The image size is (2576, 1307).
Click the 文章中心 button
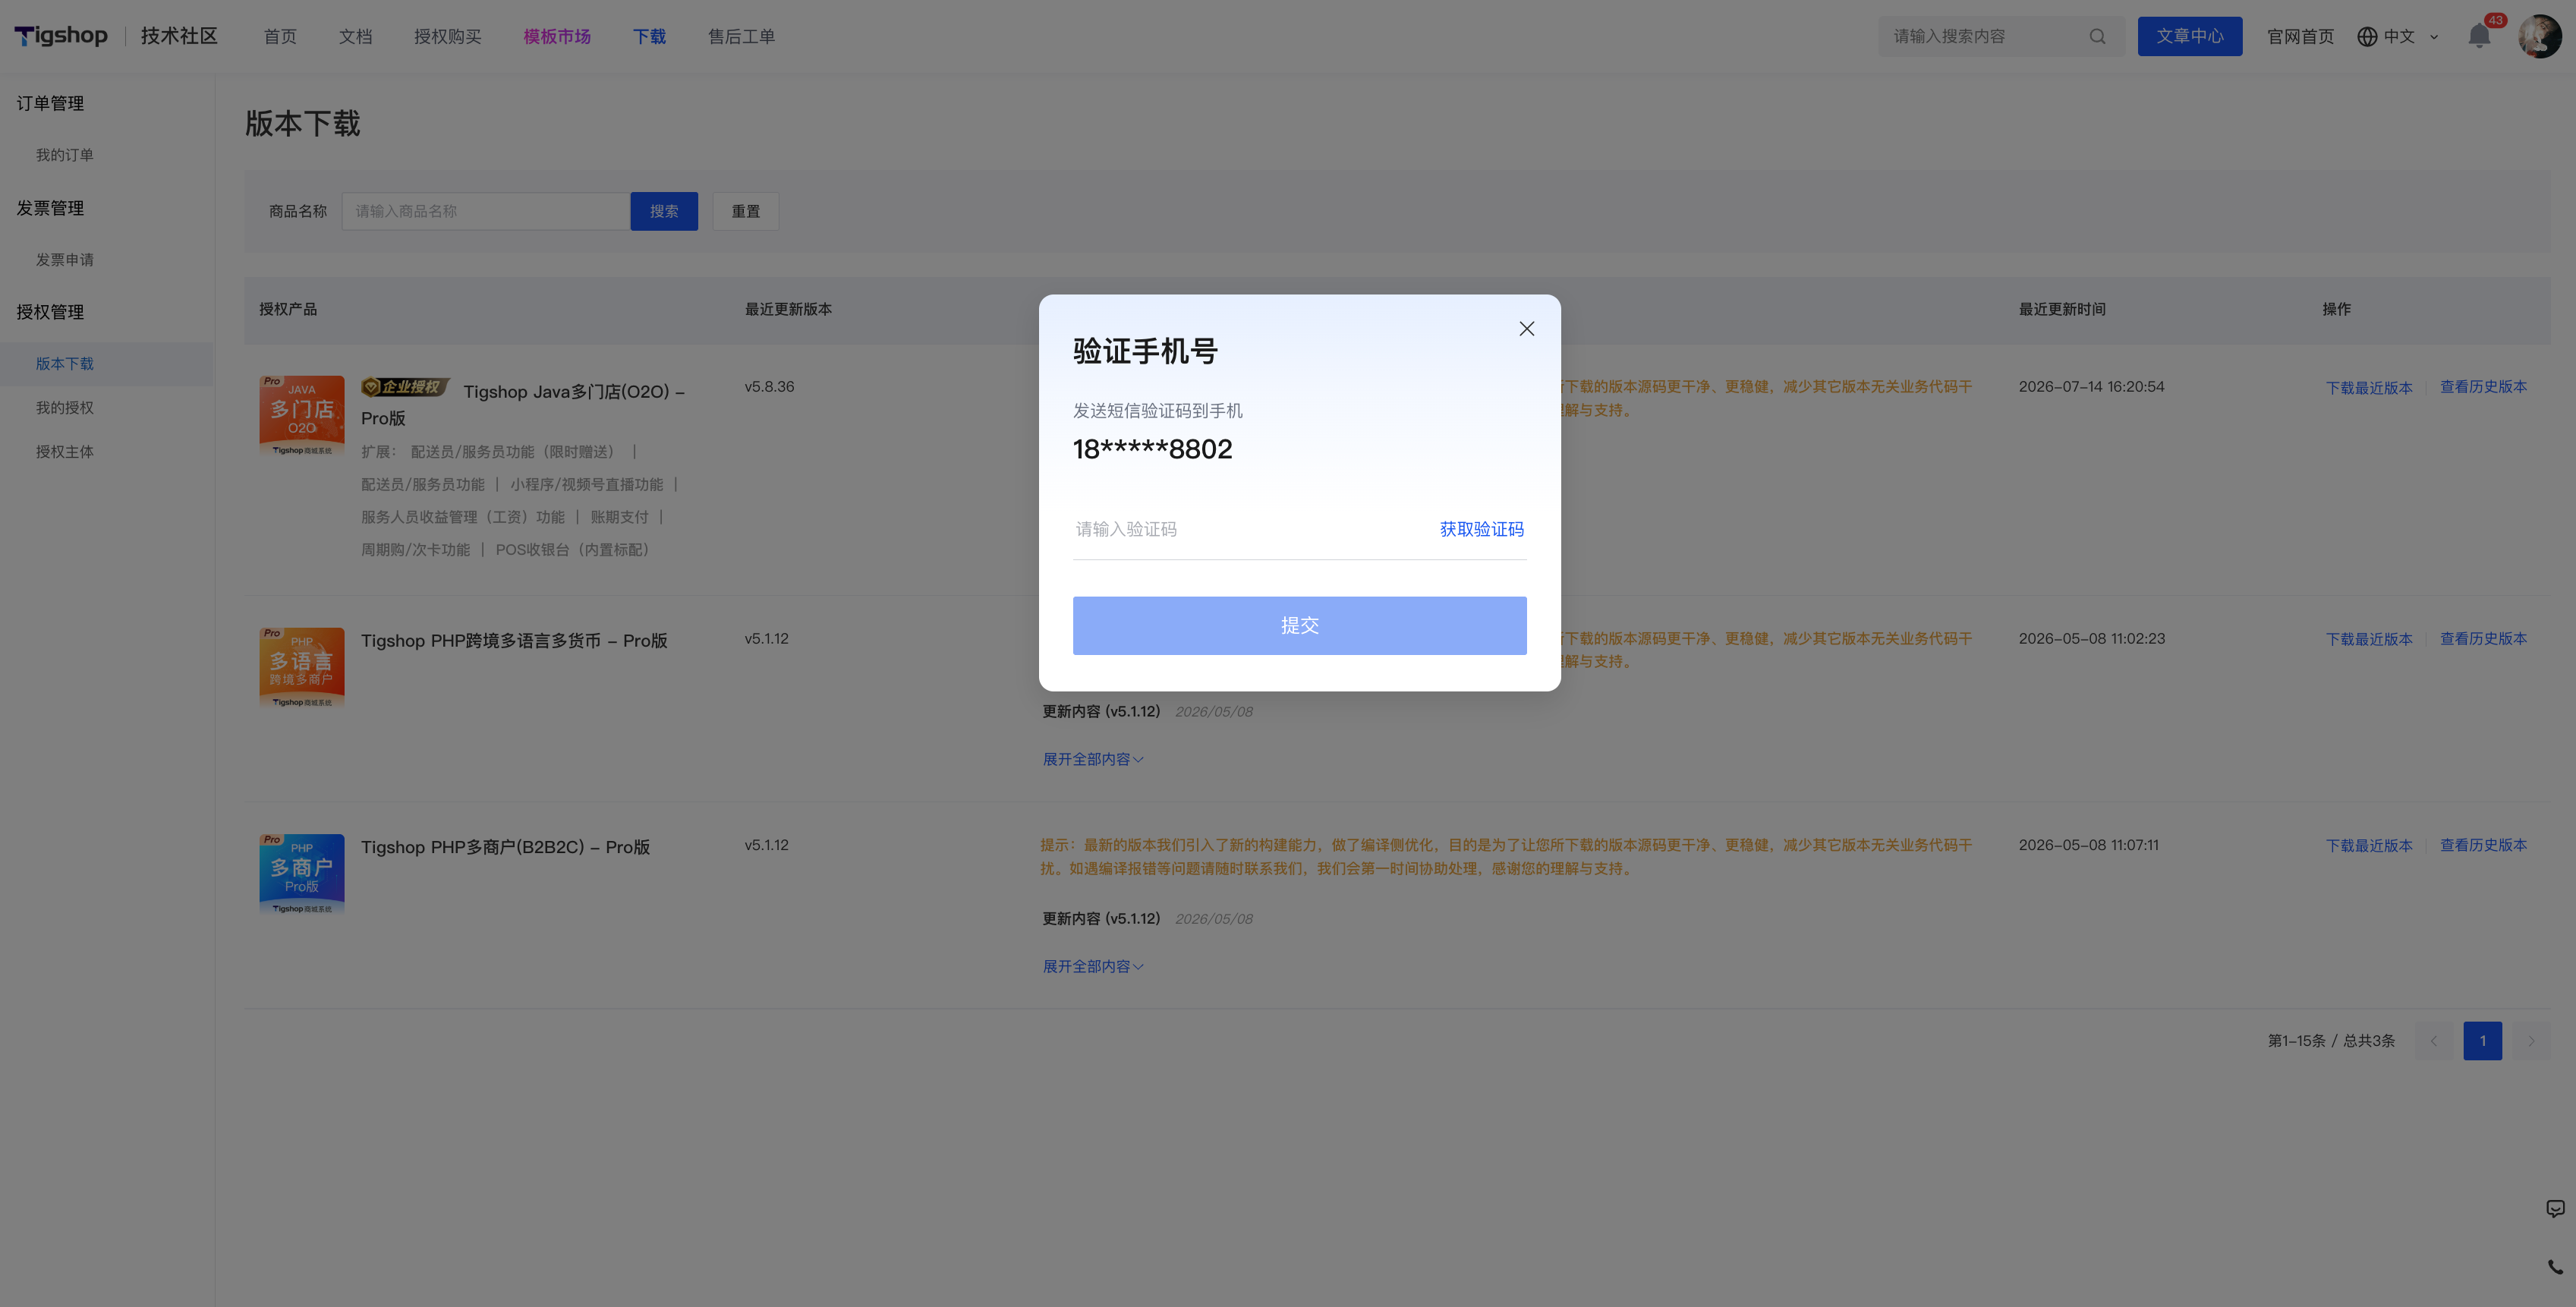click(2189, 36)
